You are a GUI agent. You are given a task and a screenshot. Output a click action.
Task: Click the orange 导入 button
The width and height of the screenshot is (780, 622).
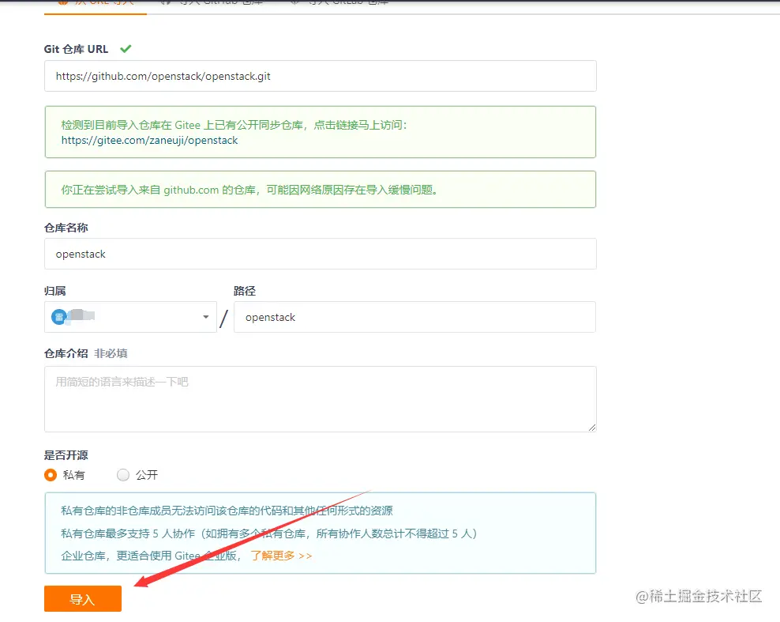pos(83,598)
